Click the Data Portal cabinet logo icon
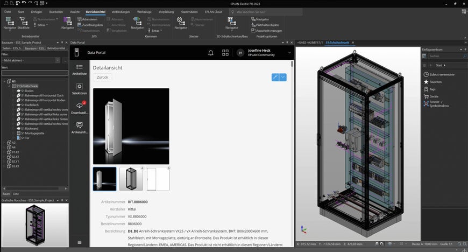 (76, 52)
